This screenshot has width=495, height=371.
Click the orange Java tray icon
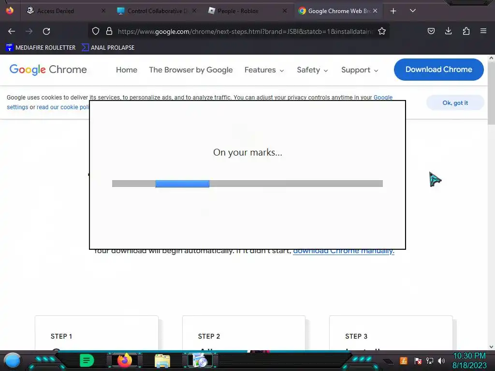pyautogui.click(x=404, y=360)
